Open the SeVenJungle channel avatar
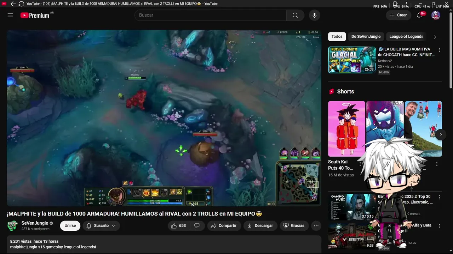This screenshot has height=254, width=453. [x=13, y=226]
